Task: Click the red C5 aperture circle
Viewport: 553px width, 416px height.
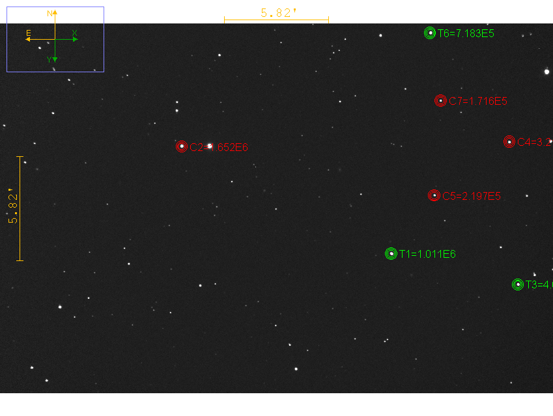Action: 434,195
